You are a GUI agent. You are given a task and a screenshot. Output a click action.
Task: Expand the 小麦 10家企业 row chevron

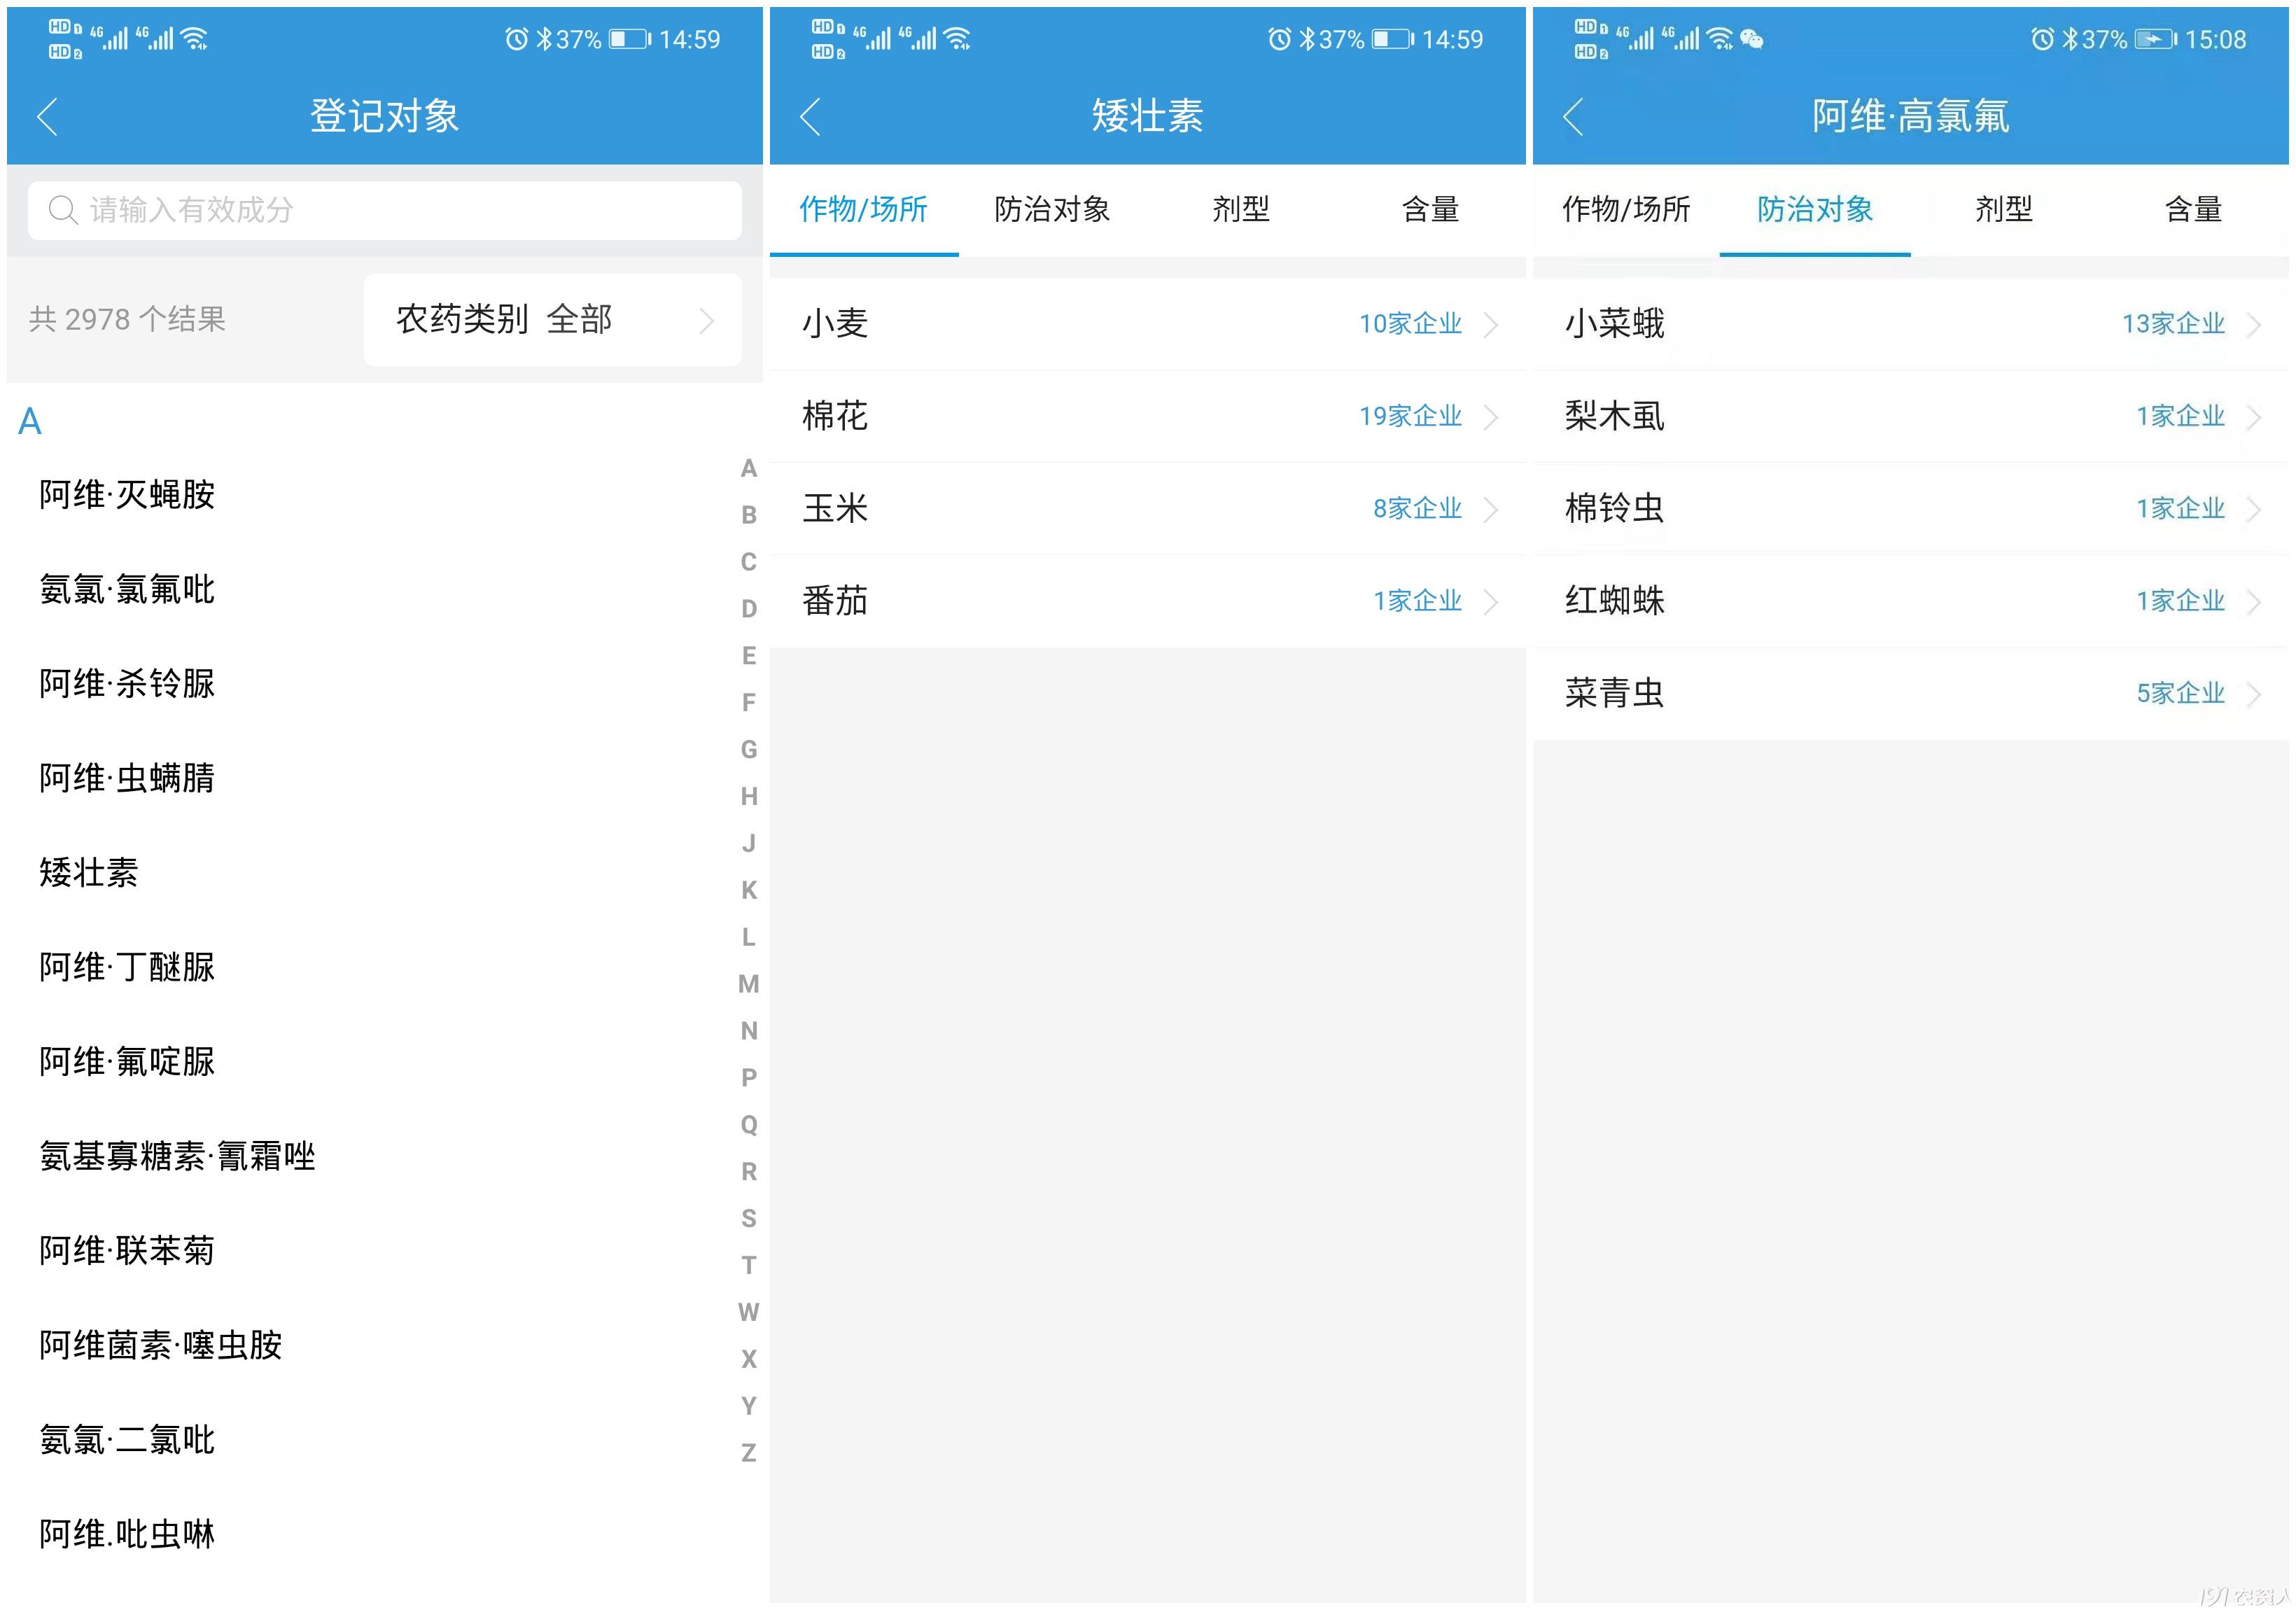(x=1490, y=324)
